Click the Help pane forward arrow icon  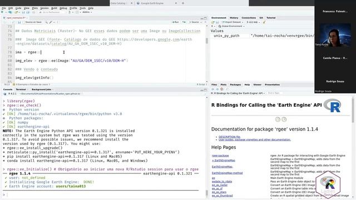217,89
